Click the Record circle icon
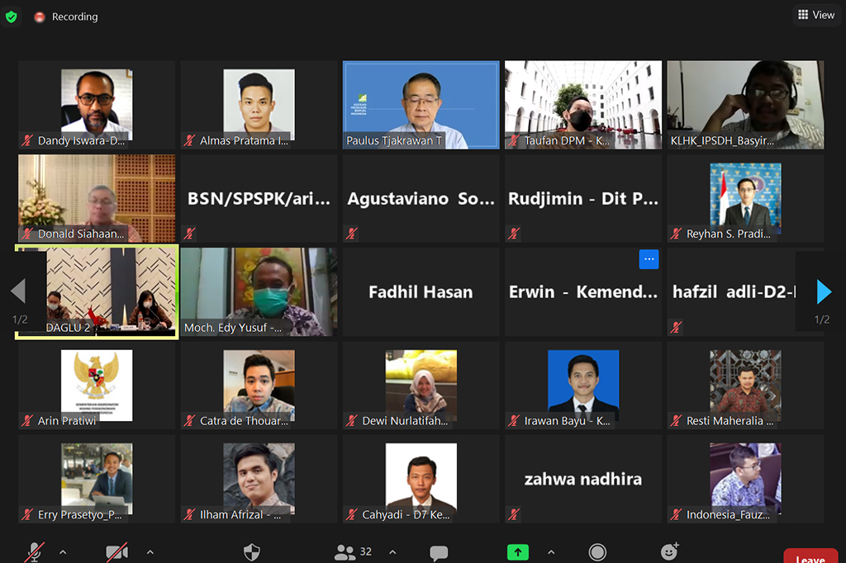The image size is (846, 563). point(597,552)
